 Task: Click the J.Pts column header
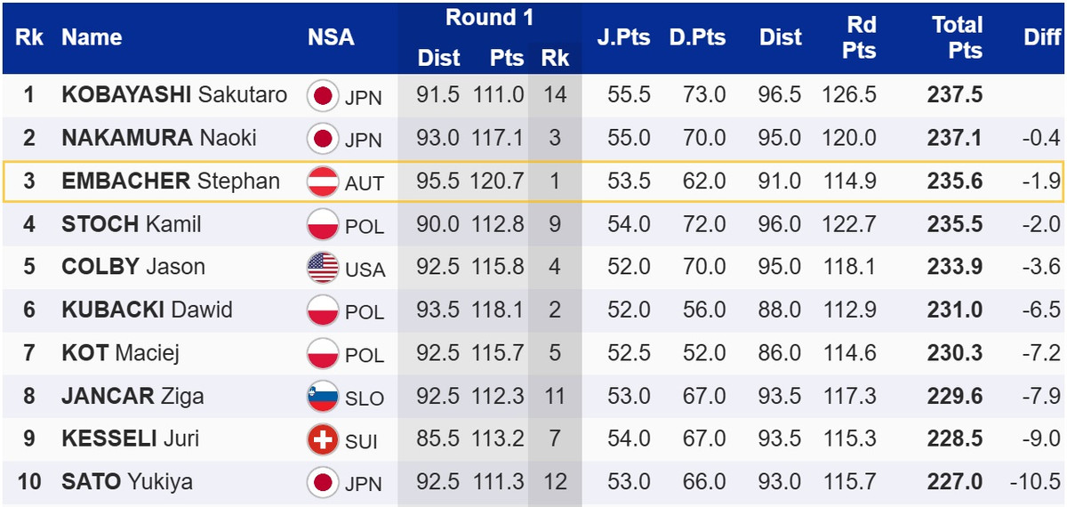[x=623, y=37]
